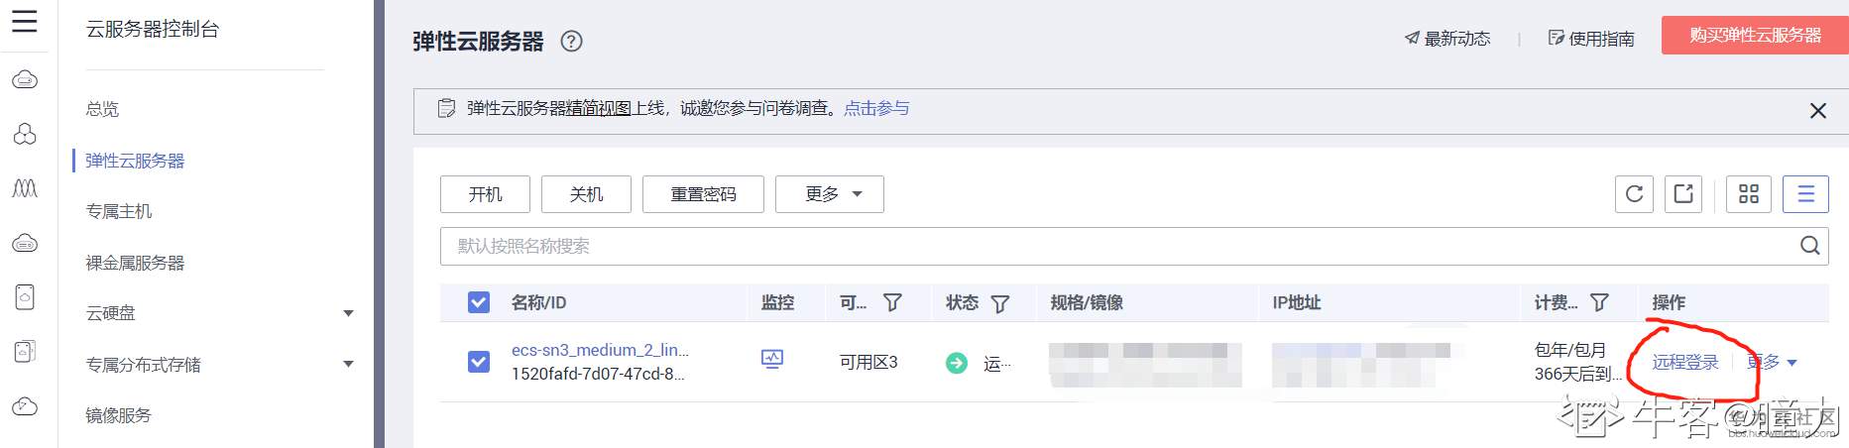Select 裸金属服务器 in the sidebar
The image size is (1849, 448).
click(135, 263)
